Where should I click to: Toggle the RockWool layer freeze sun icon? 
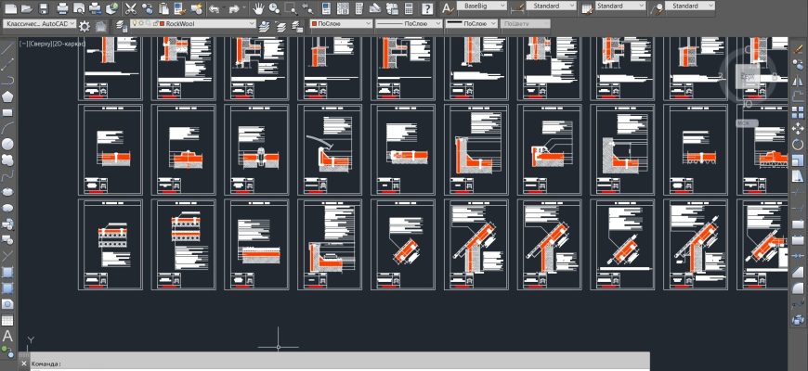pos(140,21)
